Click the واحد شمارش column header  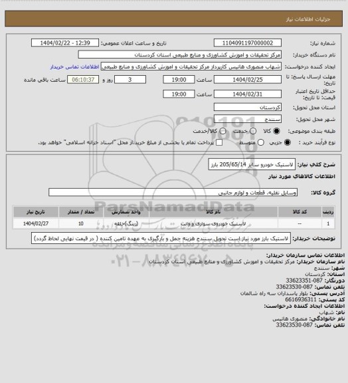pos(126,211)
